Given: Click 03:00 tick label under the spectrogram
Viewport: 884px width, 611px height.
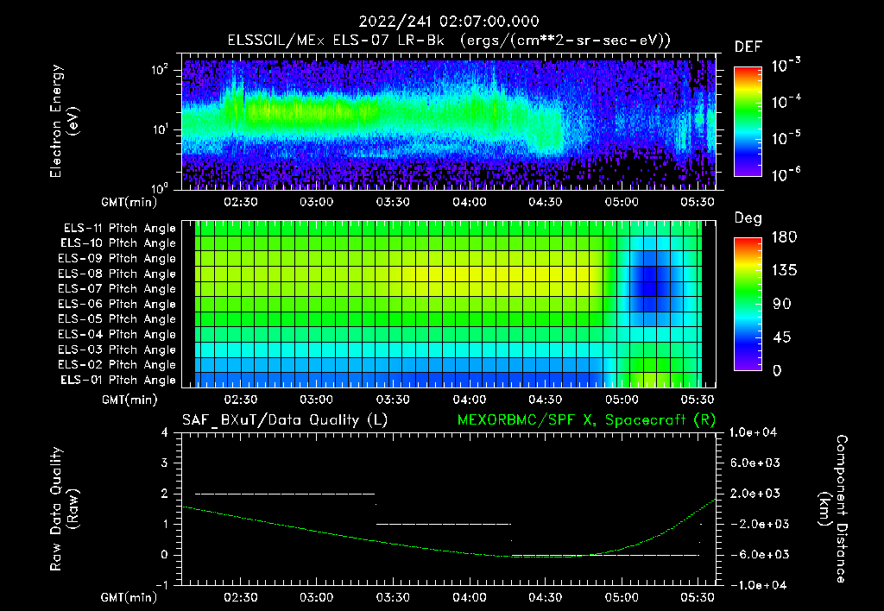Looking at the screenshot, I should tap(316, 202).
